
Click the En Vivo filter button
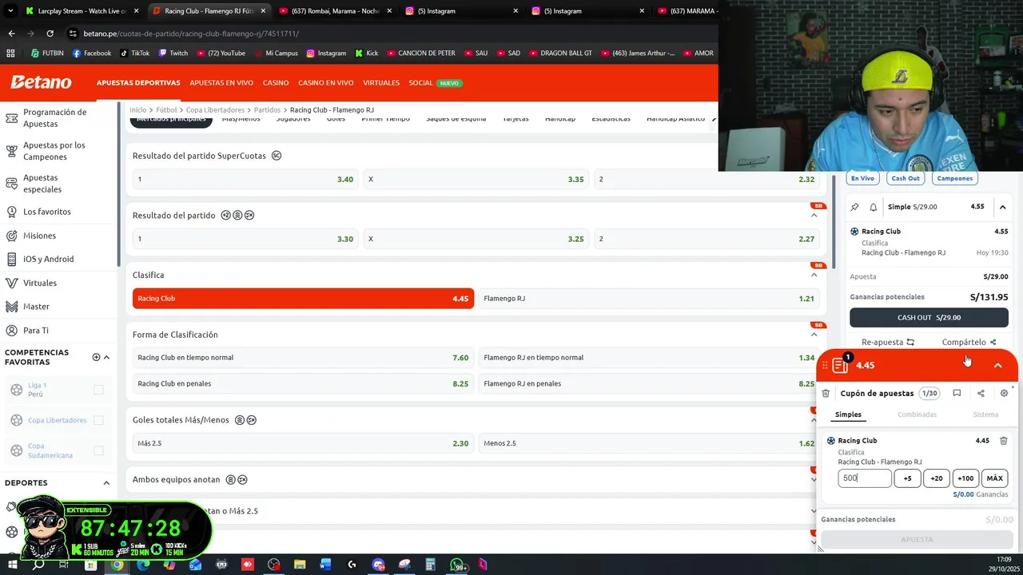[862, 178]
